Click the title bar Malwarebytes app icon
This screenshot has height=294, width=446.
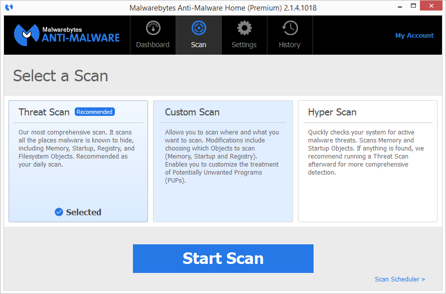(9, 8)
